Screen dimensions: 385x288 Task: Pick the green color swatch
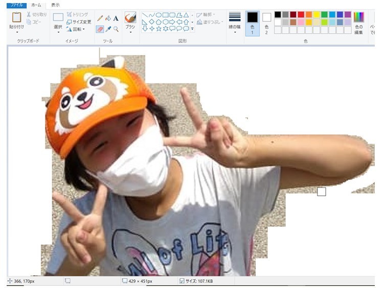coord(324,15)
